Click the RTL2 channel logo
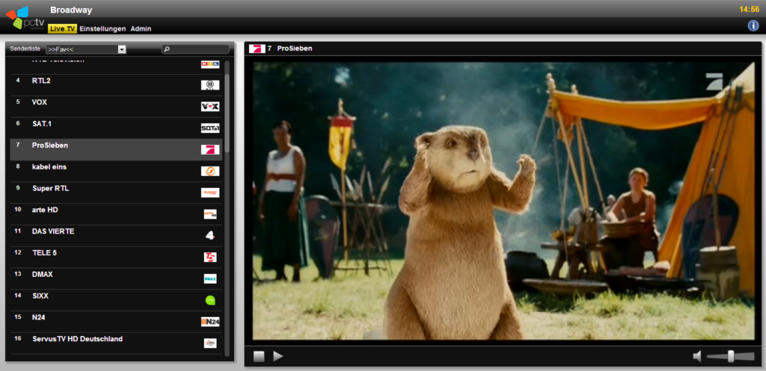766x371 pixels. [x=210, y=85]
